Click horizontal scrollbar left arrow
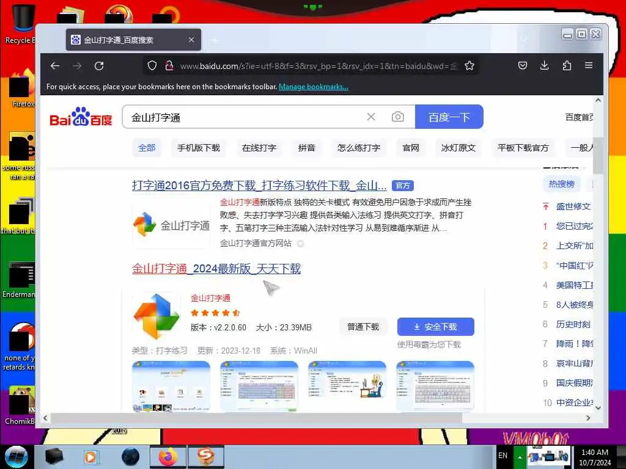Image resolution: width=626 pixels, height=469 pixels. (x=45, y=418)
